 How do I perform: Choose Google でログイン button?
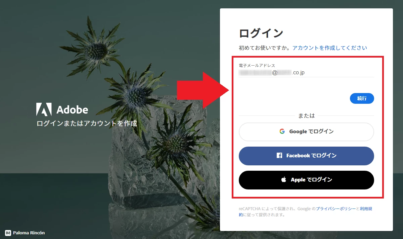pos(306,132)
